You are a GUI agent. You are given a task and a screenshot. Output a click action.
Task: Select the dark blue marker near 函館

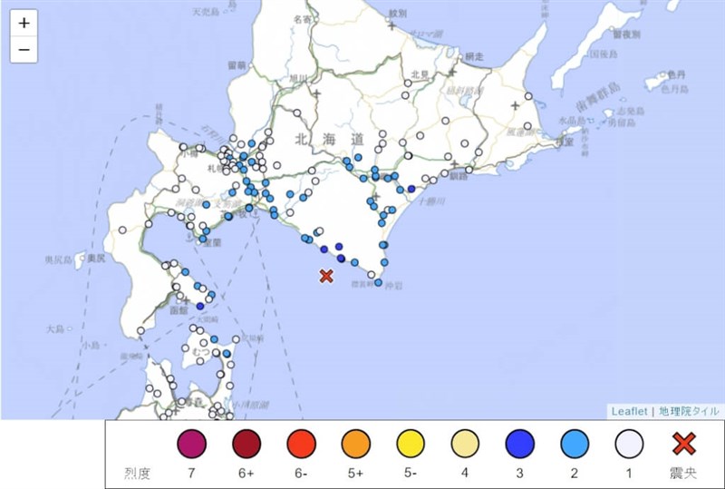click(200, 307)
